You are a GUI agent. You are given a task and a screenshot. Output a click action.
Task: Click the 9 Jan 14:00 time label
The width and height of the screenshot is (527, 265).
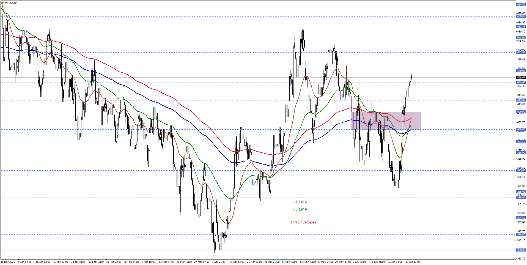[x=25, y=262]
